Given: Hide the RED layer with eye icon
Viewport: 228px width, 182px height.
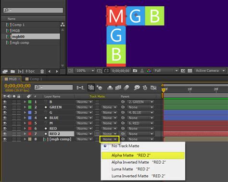Looking at the screenshot, I should tap(5, 129).
